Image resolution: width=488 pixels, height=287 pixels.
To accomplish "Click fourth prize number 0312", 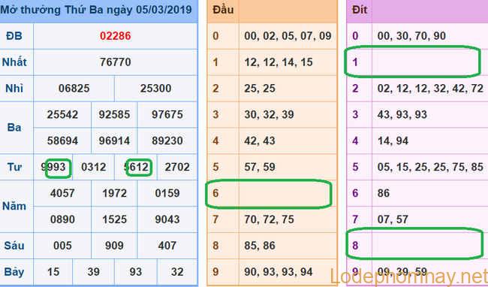I will [94, 167].
